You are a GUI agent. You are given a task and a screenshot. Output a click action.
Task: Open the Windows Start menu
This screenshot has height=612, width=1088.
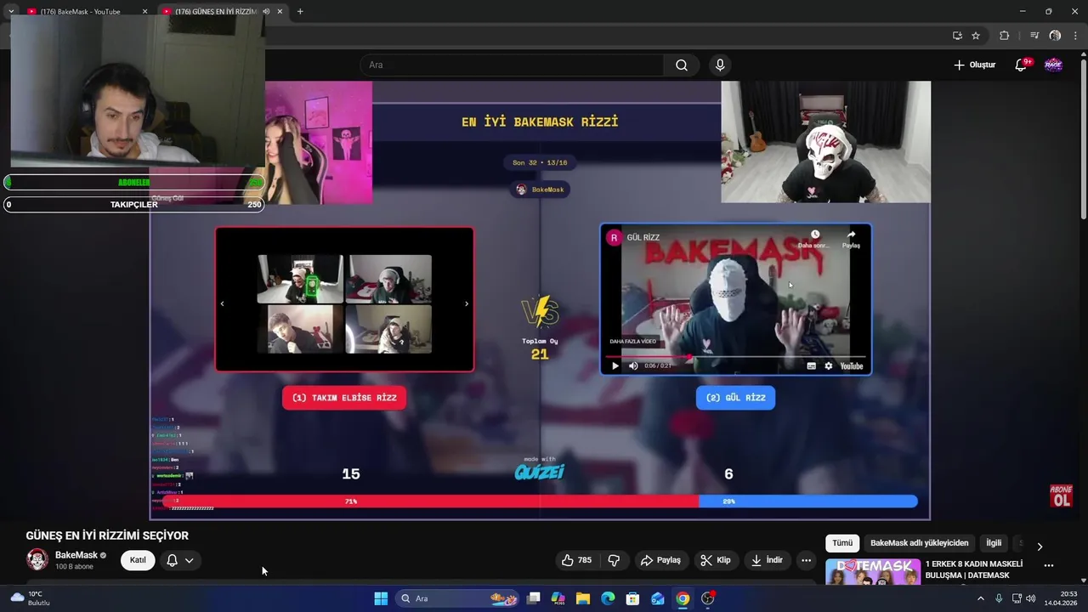pos(381,598)
